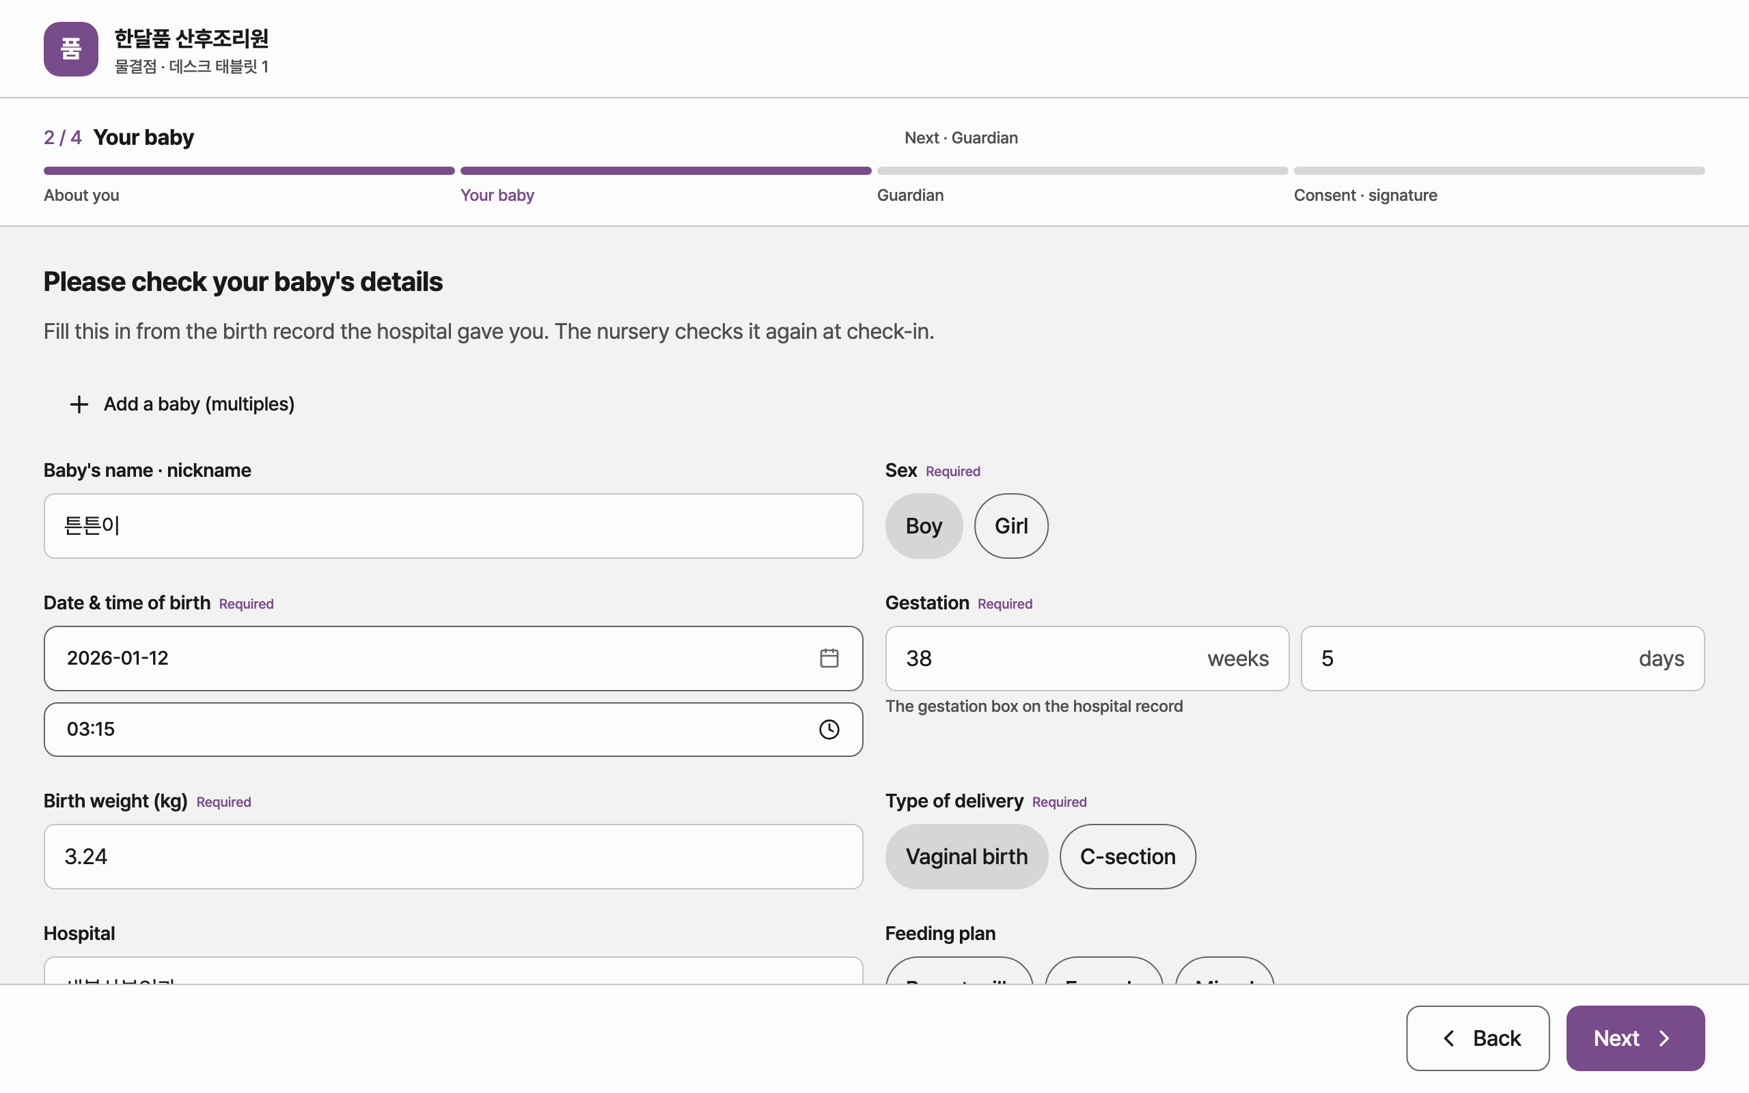
Task: Edit the gestation weeks field
Action: 1087,658
